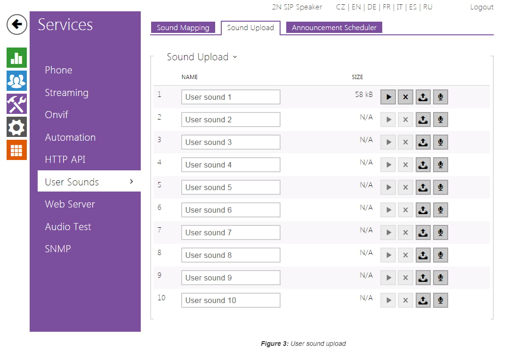
Task: Expand the User Sounds menu arrow
Action: point(131,182)
